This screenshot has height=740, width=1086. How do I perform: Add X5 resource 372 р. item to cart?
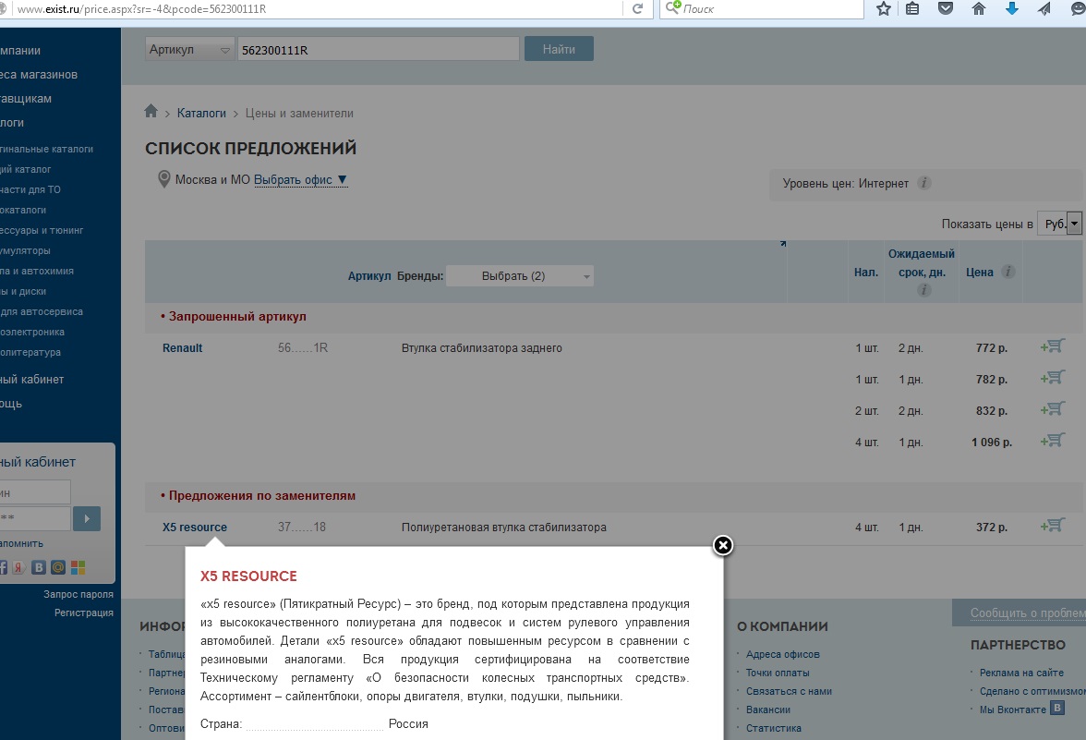click(x=1052, y=527)
